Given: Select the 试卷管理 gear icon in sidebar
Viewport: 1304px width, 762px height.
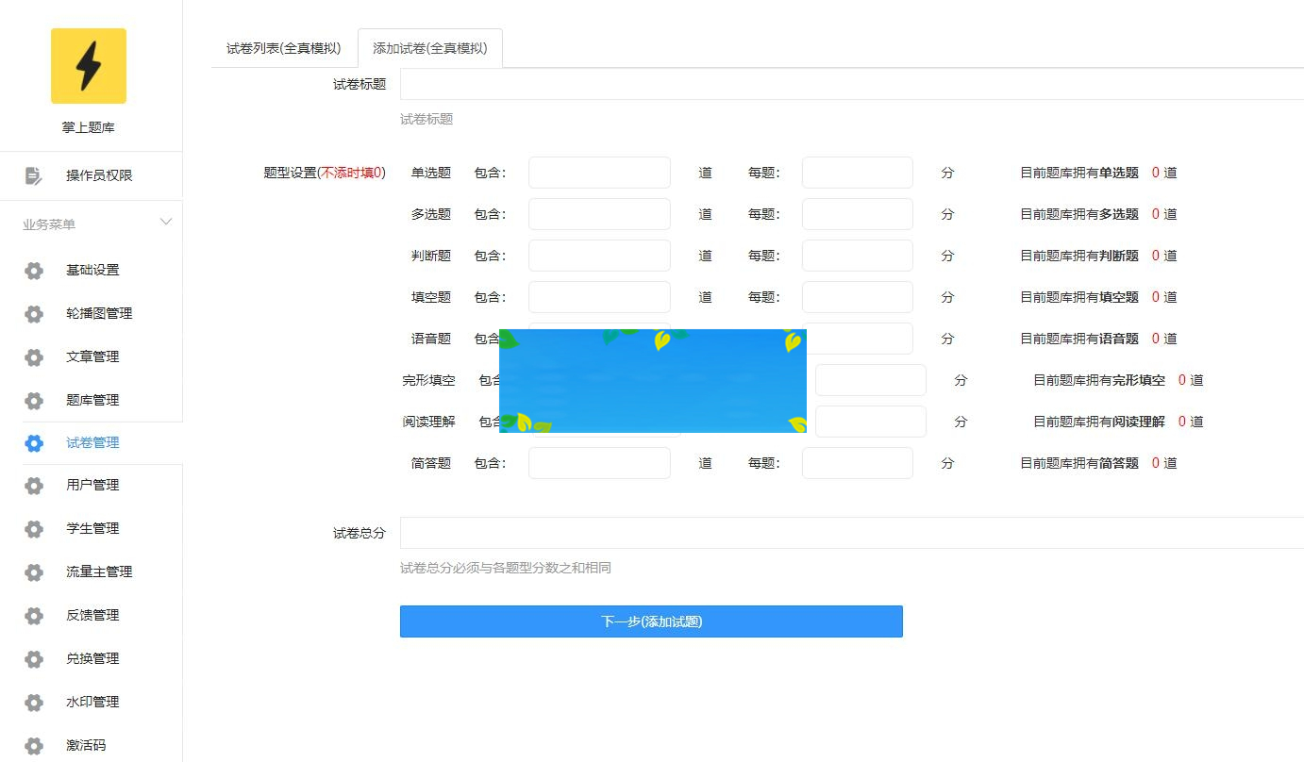Looking at the screenshot, I should pos(33,443).
